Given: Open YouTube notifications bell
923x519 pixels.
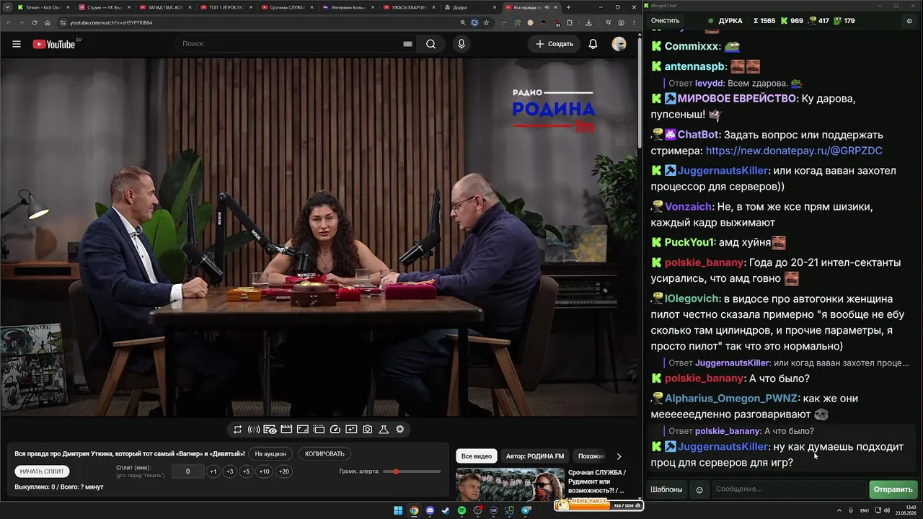Looking at the screenshot, I should [x=593, y=44].
